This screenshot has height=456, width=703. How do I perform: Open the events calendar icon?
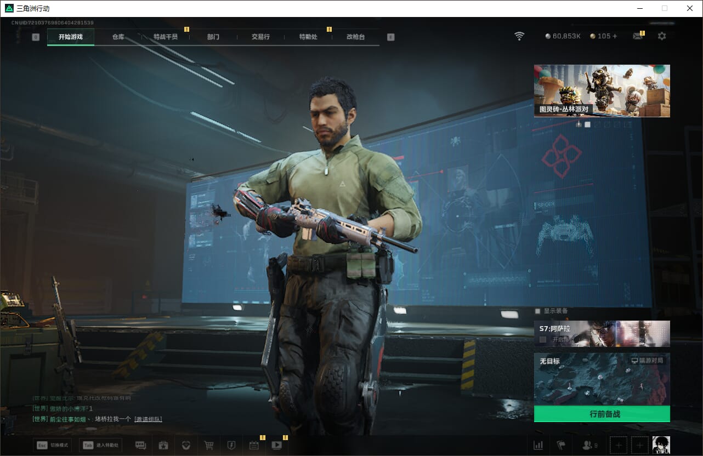click(x=254, y=446)
